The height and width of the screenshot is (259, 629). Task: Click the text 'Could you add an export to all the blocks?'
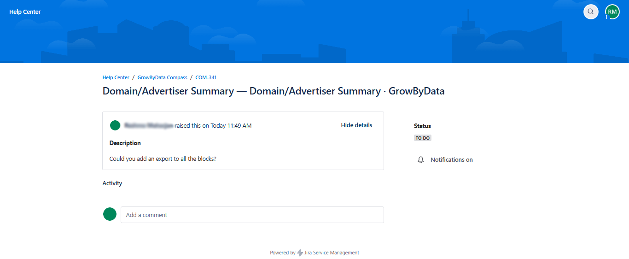pos(163,159)
